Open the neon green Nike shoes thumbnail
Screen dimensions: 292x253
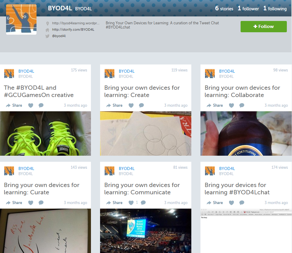45,133
